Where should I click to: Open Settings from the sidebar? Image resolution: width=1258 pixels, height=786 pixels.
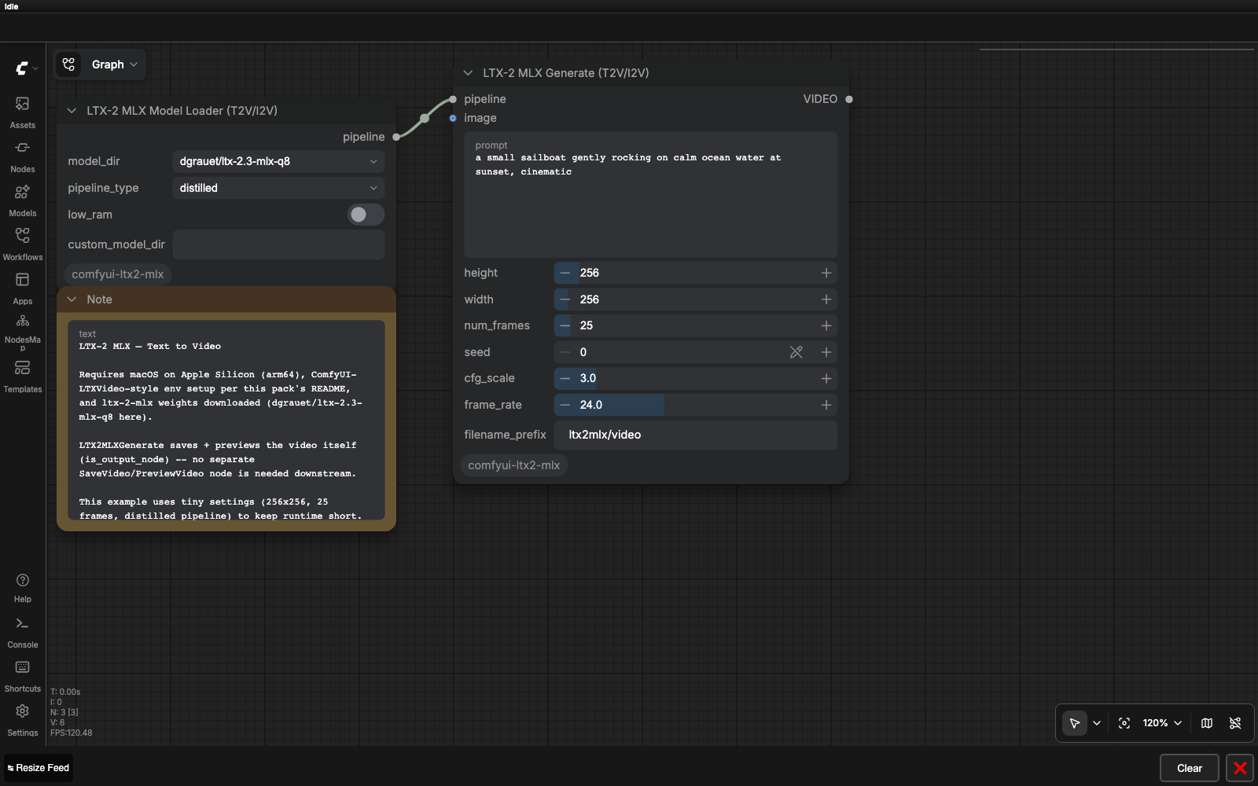click(23, 720)
